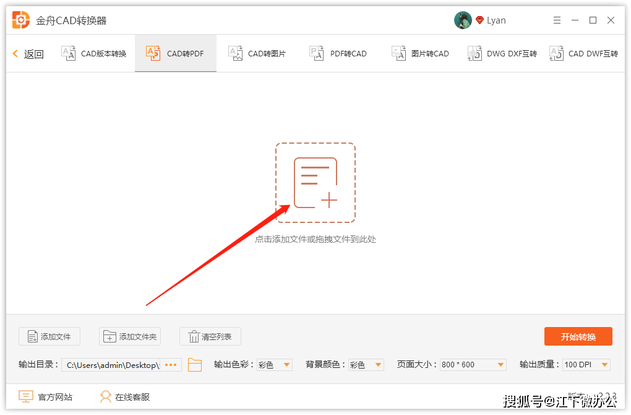Click the 添加文件夹 button
The height and width of the screenshot is (415, 631).
click(x=130, y=336)
